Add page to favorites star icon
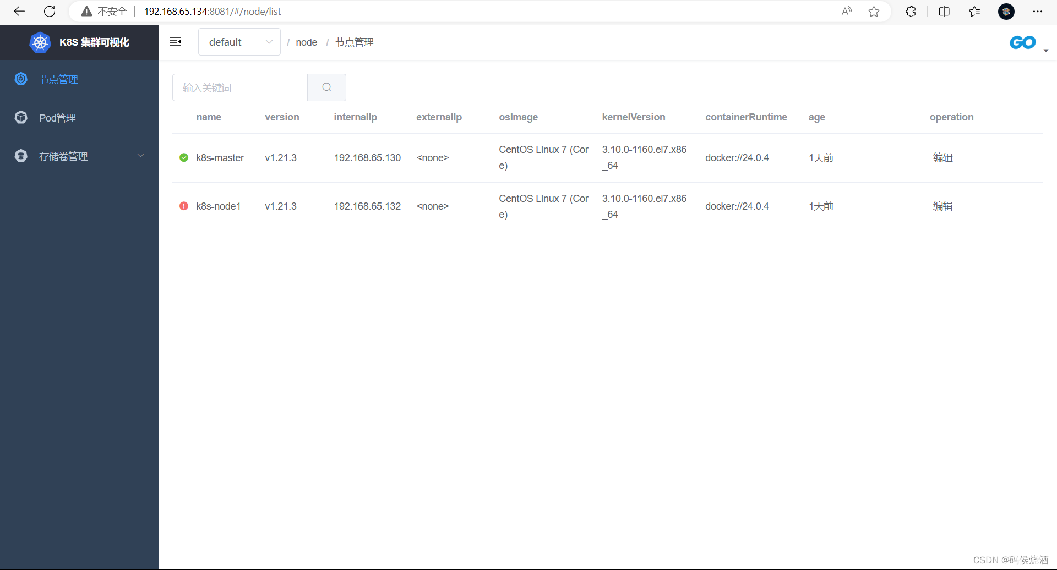 (x=874, y=12)
